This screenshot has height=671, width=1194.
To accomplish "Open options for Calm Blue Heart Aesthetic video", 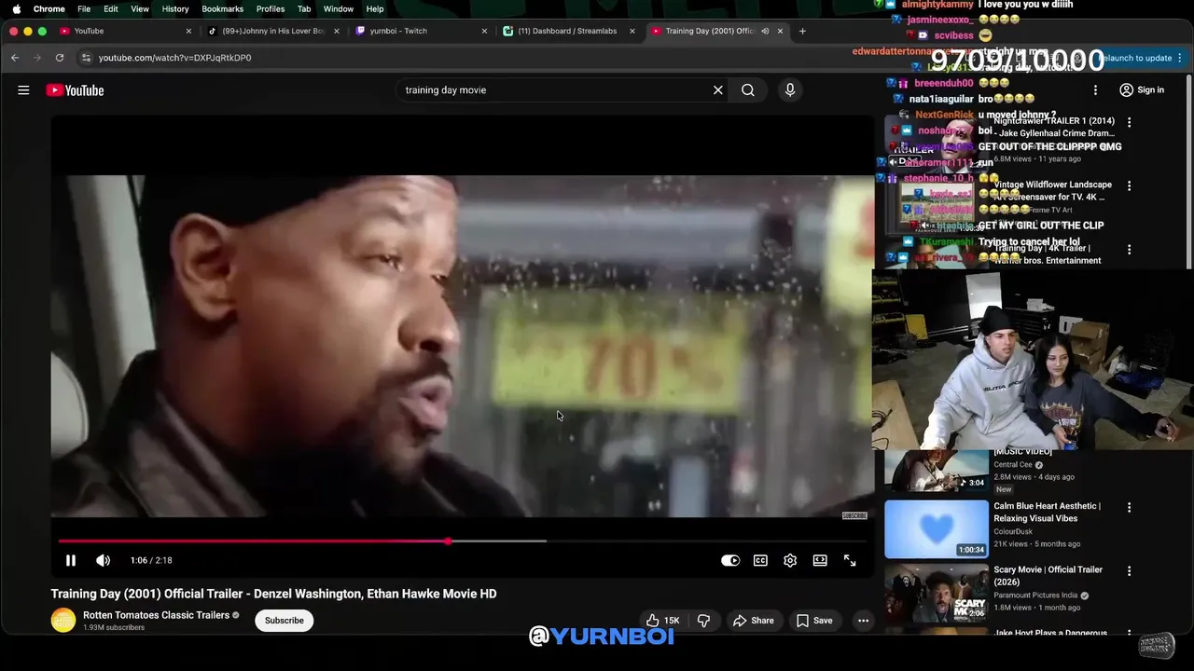I will 1129,508.
